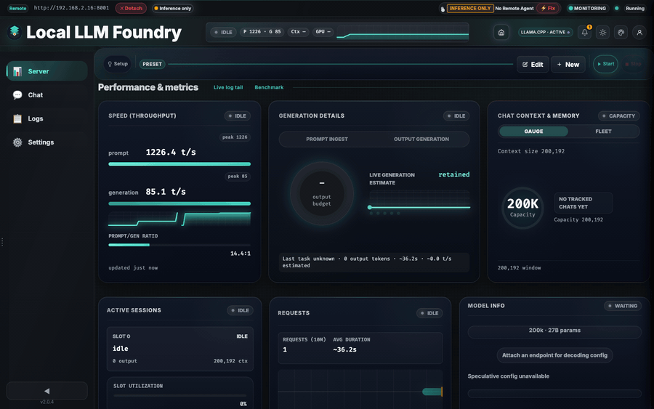This screenshot has width=654, height=409.
Task: Click the peak 1226 label
Action: [235, 137]
